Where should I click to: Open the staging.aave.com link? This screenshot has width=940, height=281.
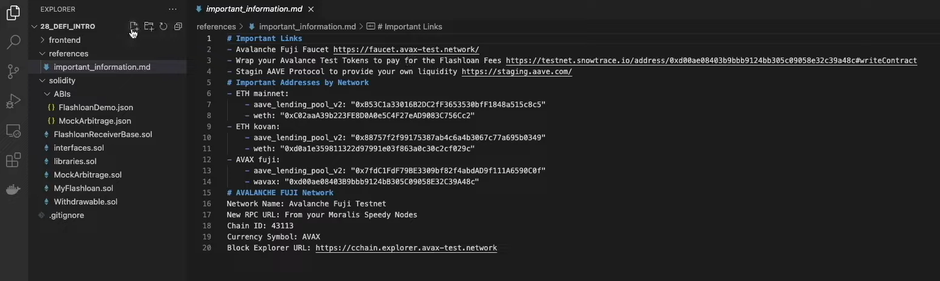(517, 72)
